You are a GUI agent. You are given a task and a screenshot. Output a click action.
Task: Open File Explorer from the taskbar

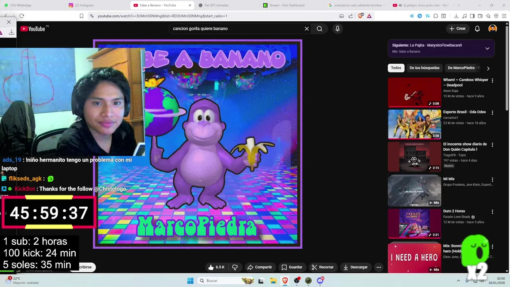click(273, 281)
